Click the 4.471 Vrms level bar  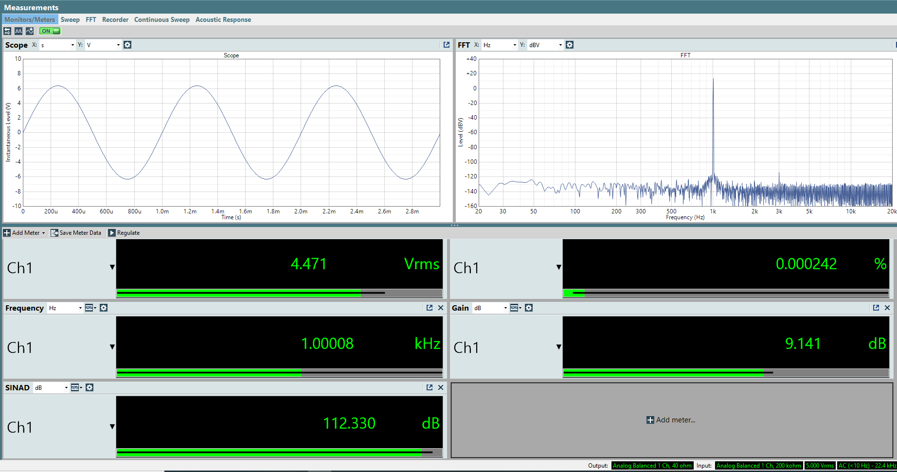coord(279,293)
